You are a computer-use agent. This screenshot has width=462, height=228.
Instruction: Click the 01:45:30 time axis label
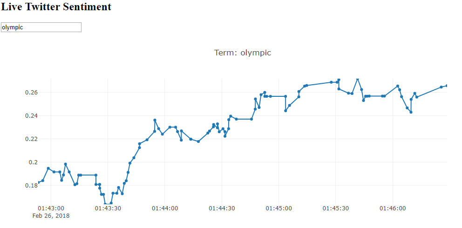[x=336, y=208]
